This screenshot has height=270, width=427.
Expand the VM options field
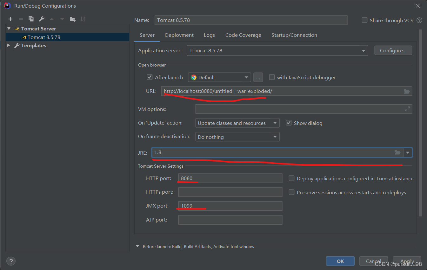(x=407, y=109)
